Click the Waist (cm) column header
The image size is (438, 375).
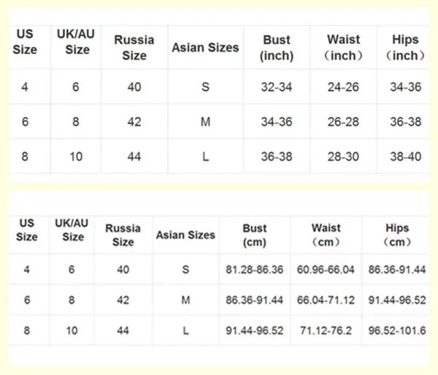tap(326, 235)
